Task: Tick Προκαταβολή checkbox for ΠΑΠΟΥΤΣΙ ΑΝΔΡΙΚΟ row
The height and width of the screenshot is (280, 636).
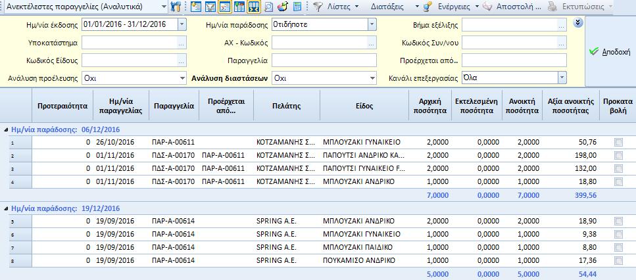Action: 618,155
